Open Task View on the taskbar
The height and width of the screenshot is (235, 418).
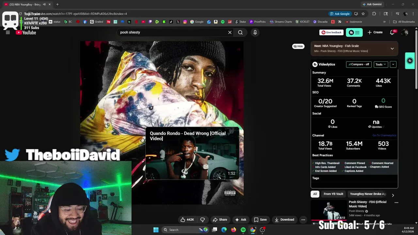point(215,230)
